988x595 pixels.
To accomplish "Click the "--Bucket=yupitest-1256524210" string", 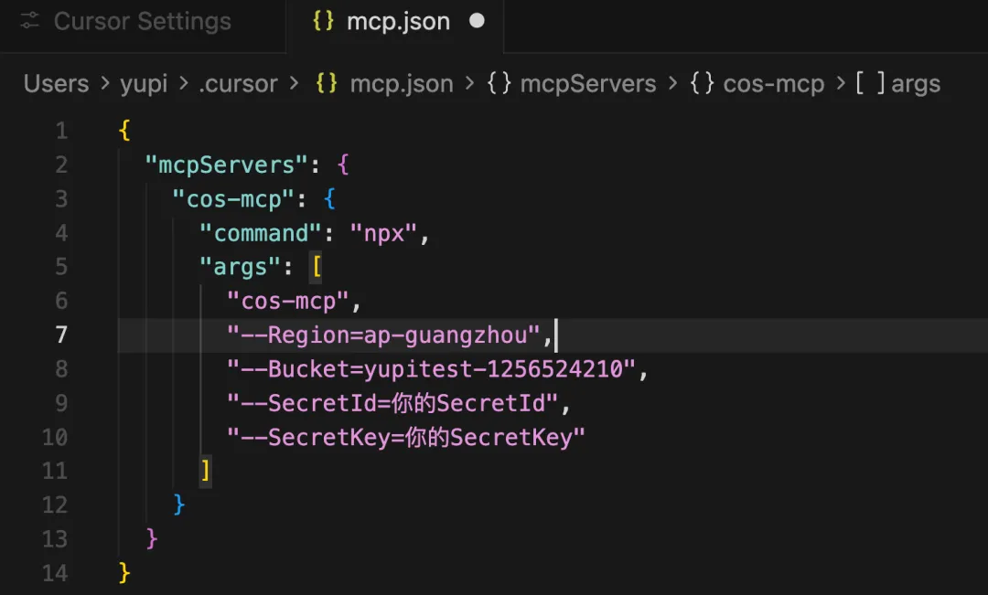I will click(x=431, y=369).
